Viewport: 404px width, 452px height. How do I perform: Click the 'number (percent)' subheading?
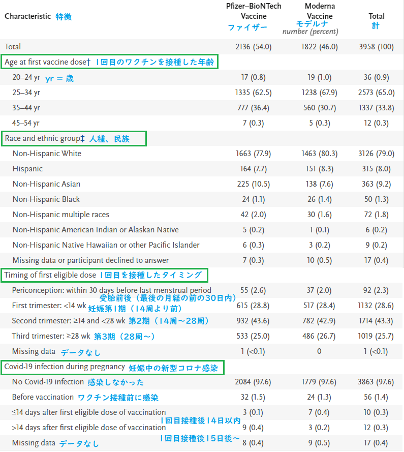point(310,32)
